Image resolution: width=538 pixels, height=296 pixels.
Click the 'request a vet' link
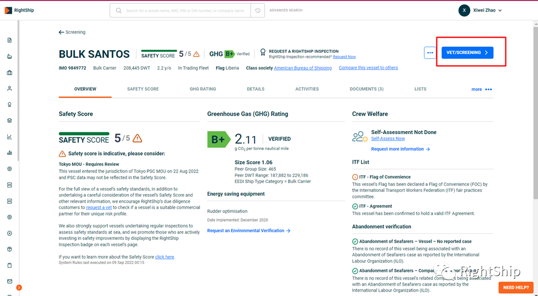tap(99, 208)
